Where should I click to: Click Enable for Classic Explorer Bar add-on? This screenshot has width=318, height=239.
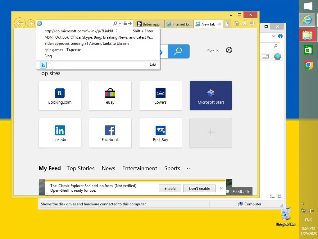tap(170, 189)
